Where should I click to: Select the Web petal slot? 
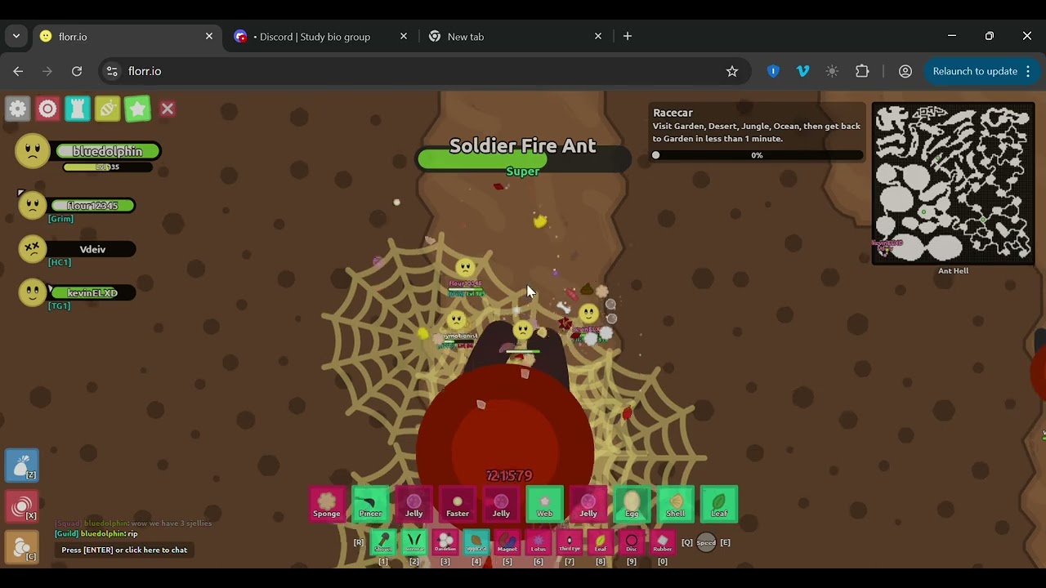pos(544,503)
